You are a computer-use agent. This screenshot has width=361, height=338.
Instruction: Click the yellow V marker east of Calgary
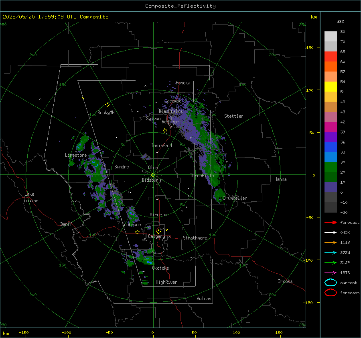167,230
